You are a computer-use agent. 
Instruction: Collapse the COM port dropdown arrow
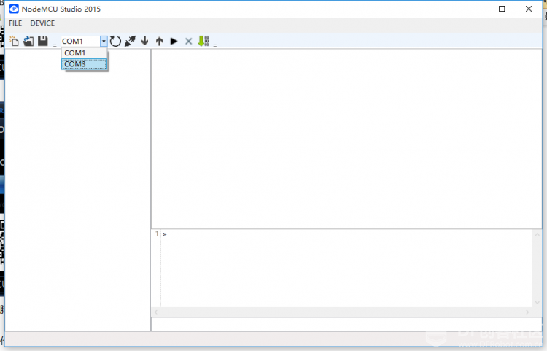click(104, 41)
